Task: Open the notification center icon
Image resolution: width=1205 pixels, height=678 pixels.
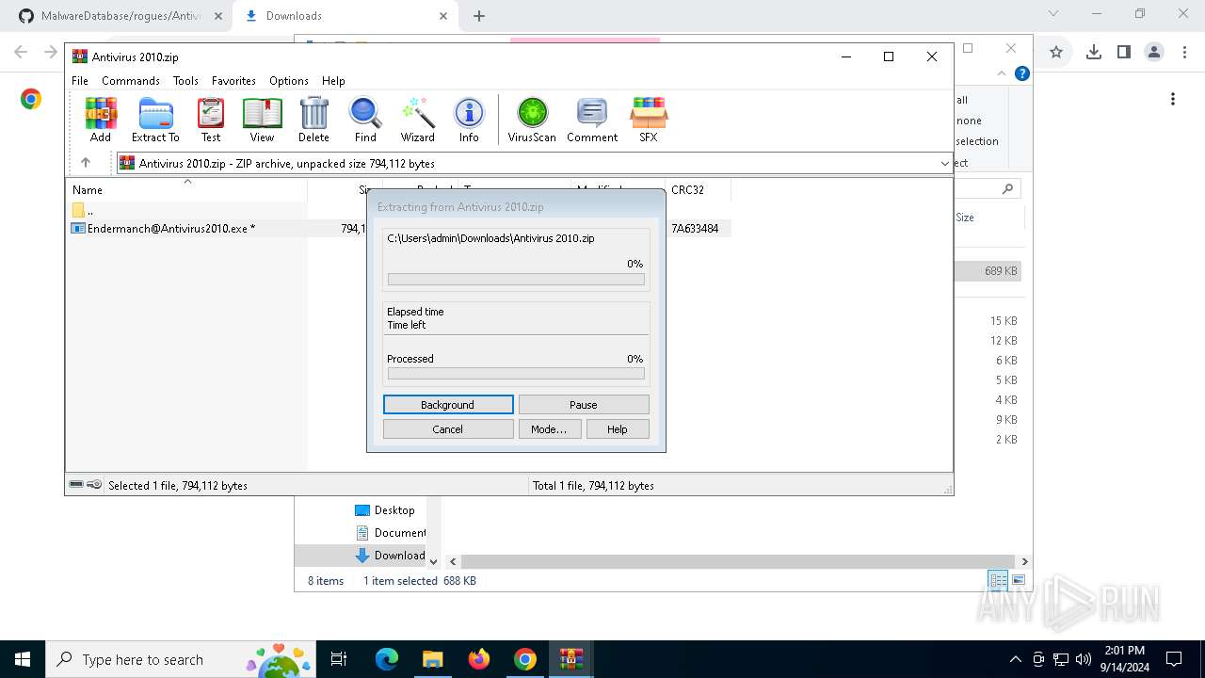Action: [x=1174, y=659]
